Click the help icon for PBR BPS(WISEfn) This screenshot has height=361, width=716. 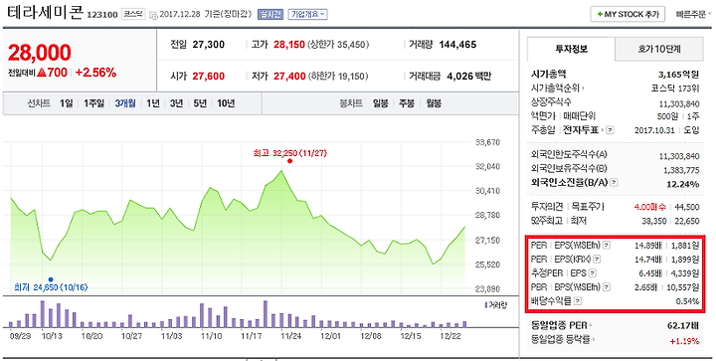[607, 287]
